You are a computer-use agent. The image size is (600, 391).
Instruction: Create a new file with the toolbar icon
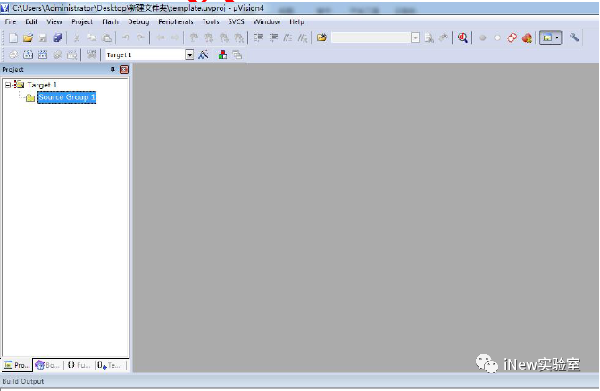(x=13, y=37)
